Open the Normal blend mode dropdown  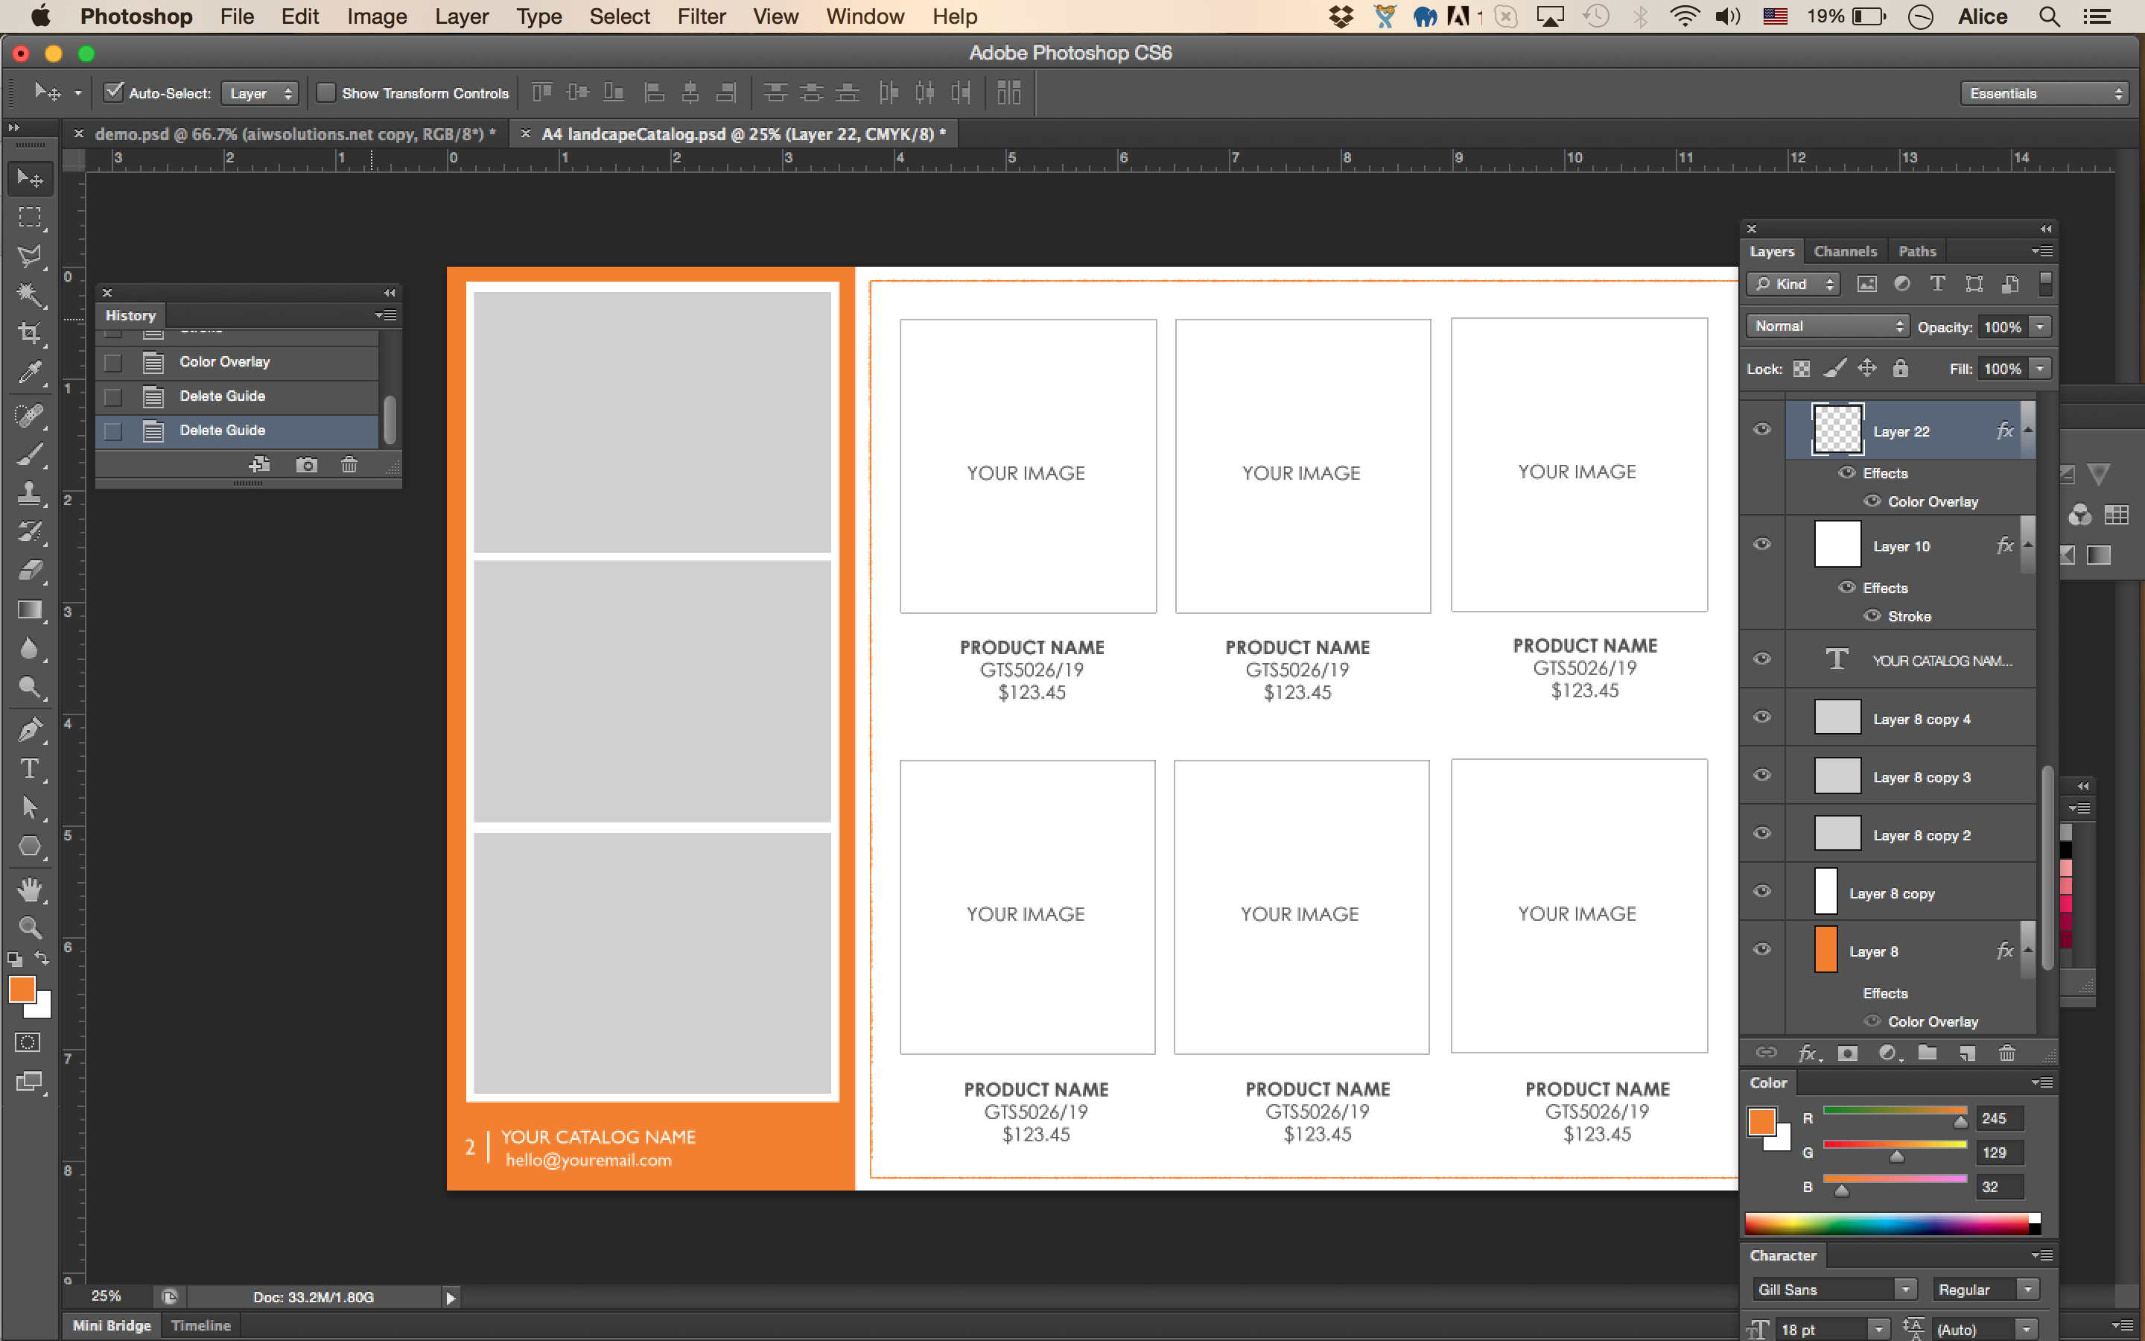(1828, 326)
